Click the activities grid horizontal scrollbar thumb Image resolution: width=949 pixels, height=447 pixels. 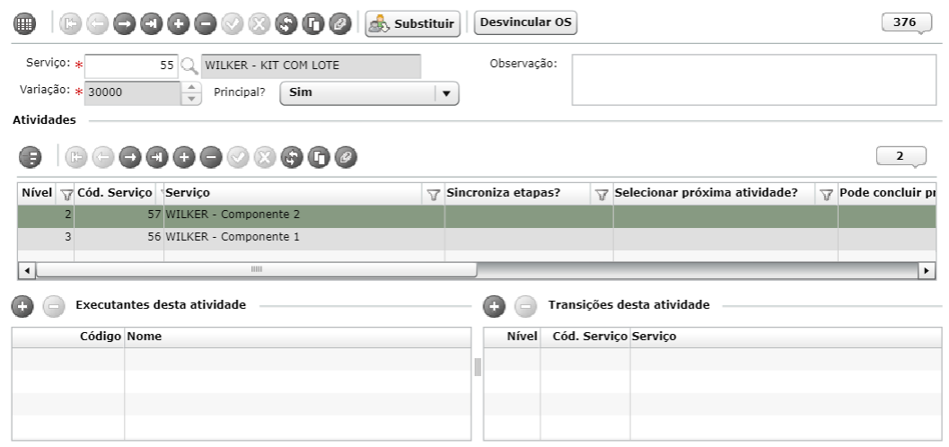256,269
